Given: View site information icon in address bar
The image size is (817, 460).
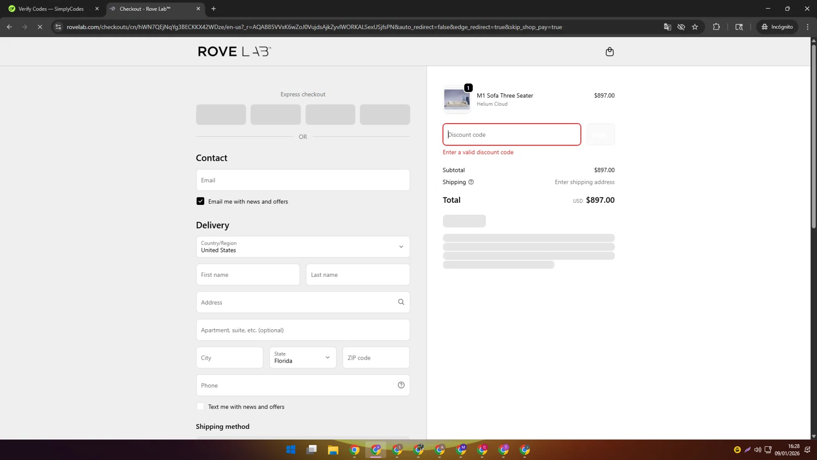Looking at the screenshot, I should (x=58, y=27).
